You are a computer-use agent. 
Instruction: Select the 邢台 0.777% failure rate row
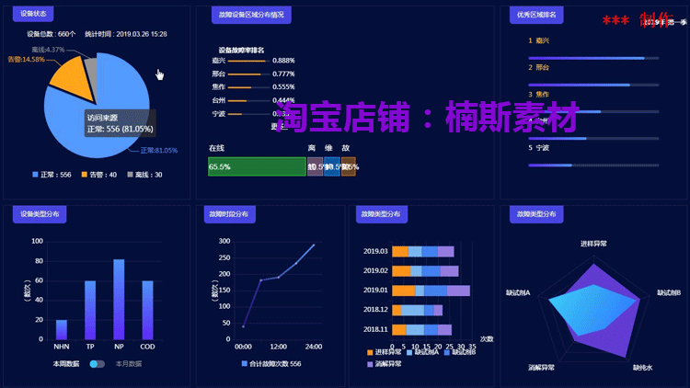click(x=254, y=74)
